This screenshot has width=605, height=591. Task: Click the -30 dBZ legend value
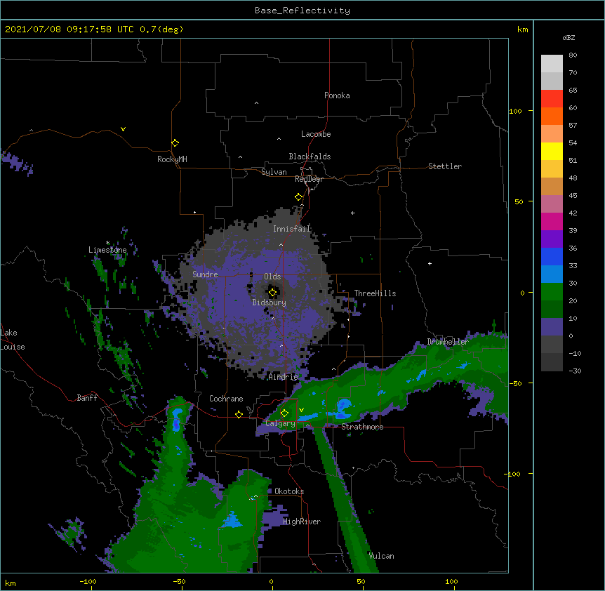point(575,371)
